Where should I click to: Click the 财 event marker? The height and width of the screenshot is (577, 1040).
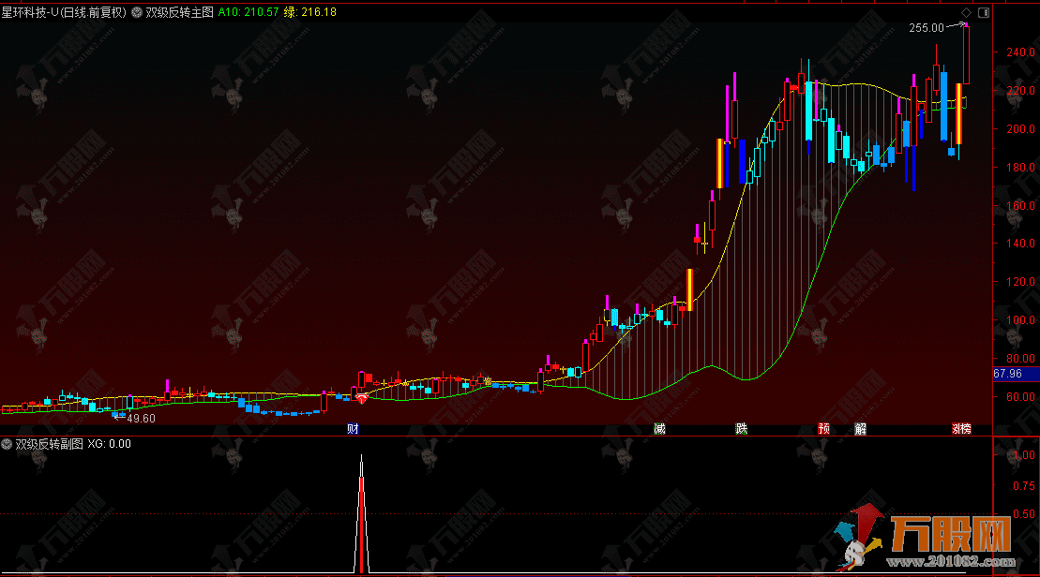tap(354, 429)
